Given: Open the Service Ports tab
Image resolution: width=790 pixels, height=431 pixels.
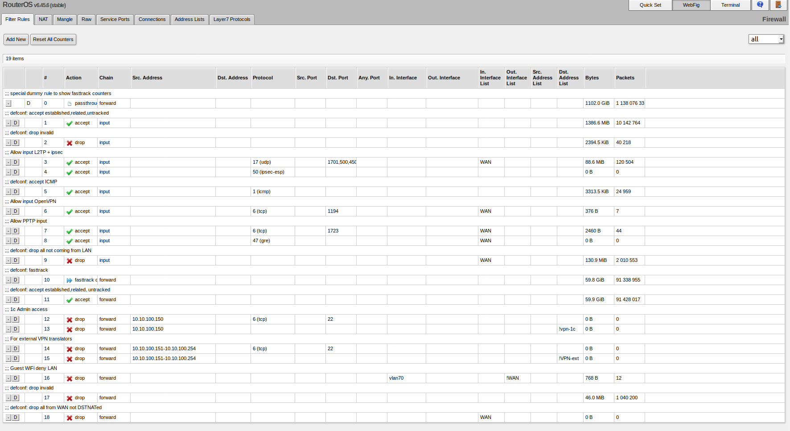Looking at the screenshot, I should (115, 19).
